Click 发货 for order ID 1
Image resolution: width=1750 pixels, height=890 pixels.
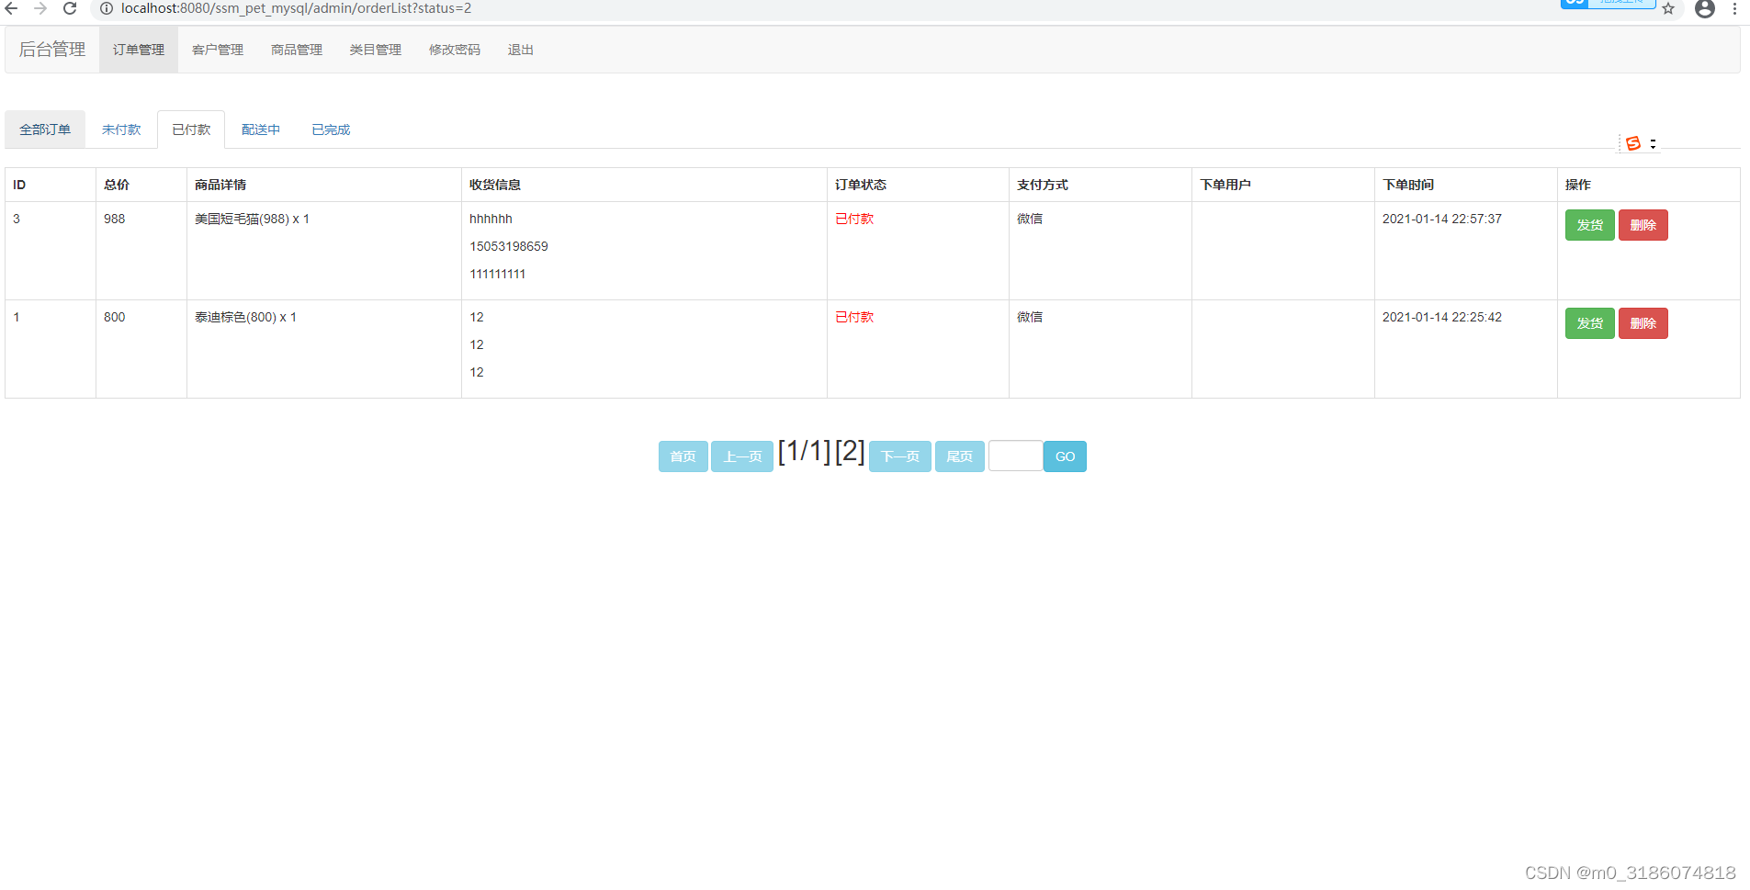click(1589, 323)
